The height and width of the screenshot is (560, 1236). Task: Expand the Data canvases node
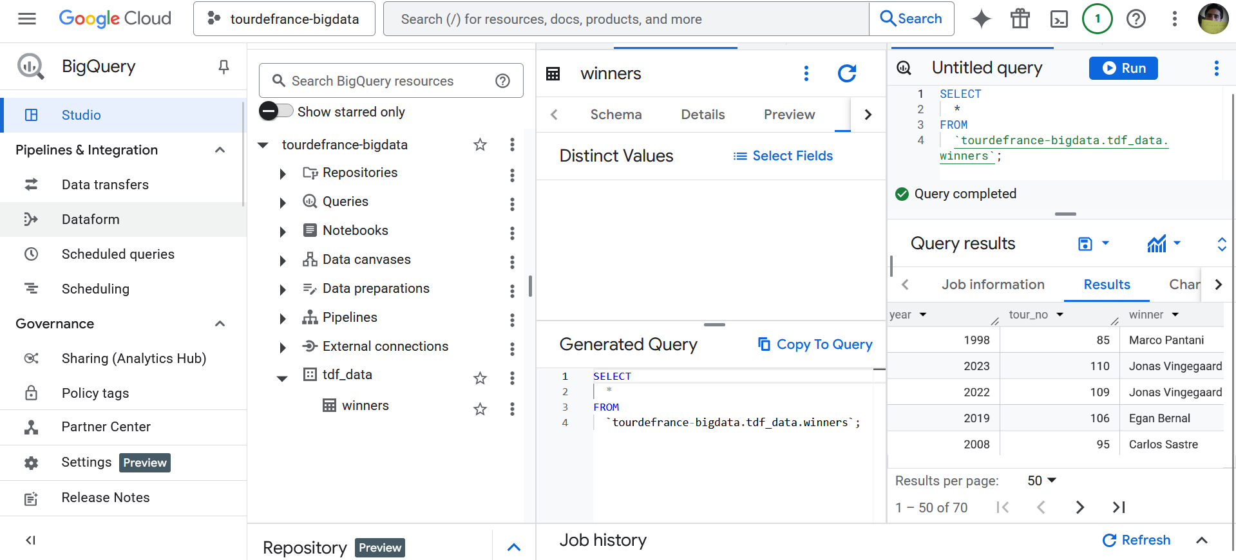coord(282,261)
